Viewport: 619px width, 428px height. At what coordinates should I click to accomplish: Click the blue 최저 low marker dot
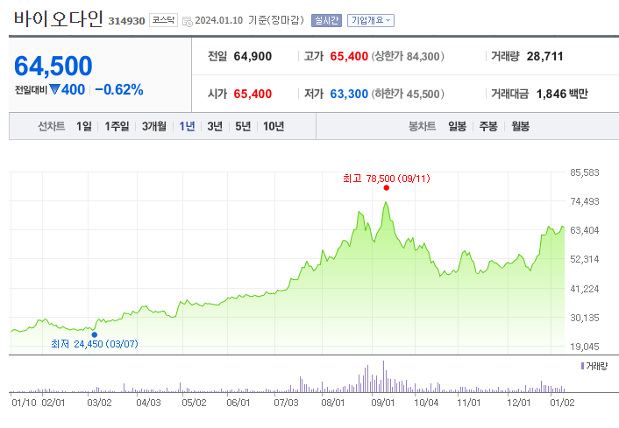pyautogui.click(x=95, y=334)
